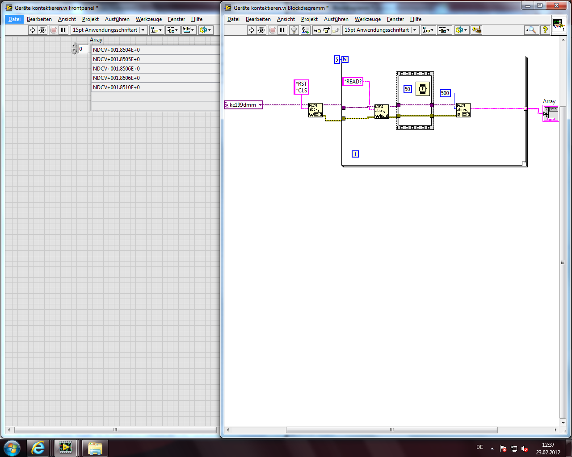Image resolution: width=572 pixels, height=457 pixels.
Task: Click the Clean Up Diagram icon
Action: (476, 30)
